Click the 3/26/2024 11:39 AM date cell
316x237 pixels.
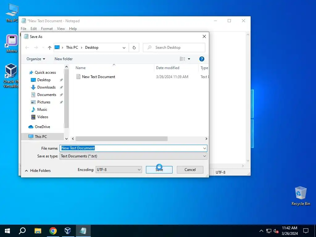(172, 77)
